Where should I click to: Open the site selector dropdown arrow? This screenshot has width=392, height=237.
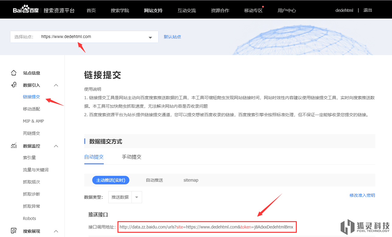click(150, 37)
